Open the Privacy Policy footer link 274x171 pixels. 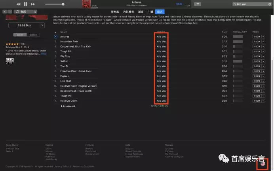pyautogui.click(x=62, y=167)
